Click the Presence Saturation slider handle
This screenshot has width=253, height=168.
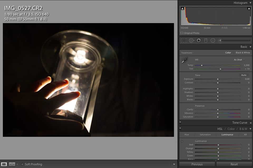pyautogui.click(x=218, y=117)
